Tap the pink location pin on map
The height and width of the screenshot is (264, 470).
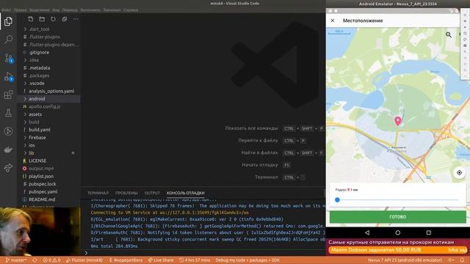coord(398,120)
